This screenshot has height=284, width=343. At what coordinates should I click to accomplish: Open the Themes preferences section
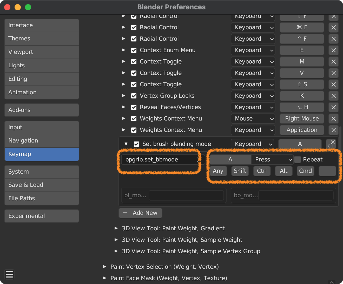click(42, 39)
